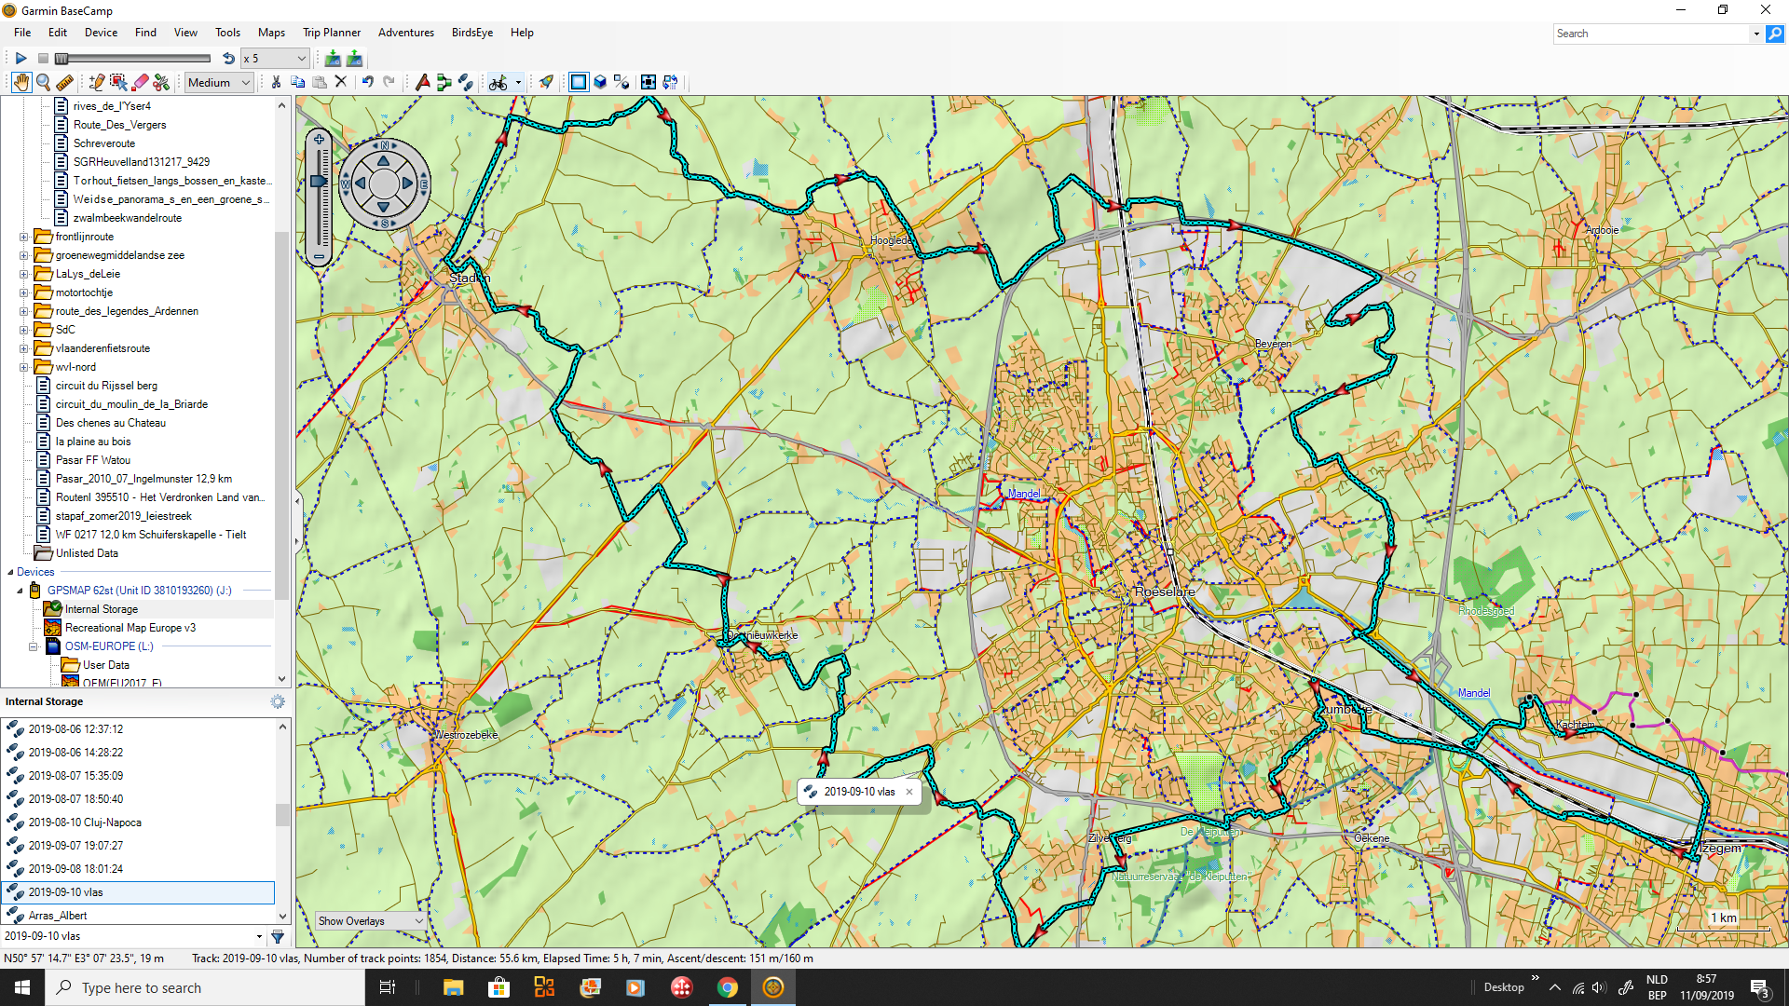Click the Create Adventure rocket icon
The height and width of the screenshot is (1006, 1789).
coord(546,82)
